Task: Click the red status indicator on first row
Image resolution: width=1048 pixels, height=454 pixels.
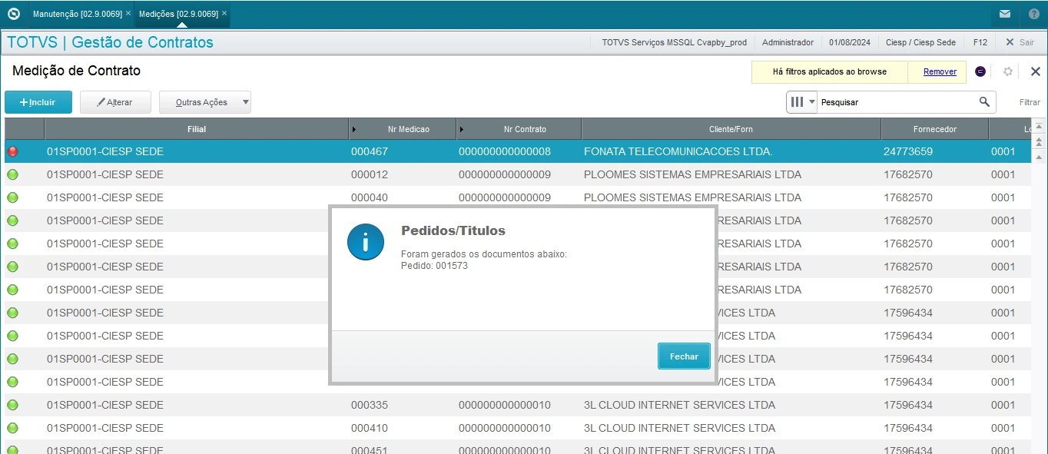Action: (x=12, y=152)
